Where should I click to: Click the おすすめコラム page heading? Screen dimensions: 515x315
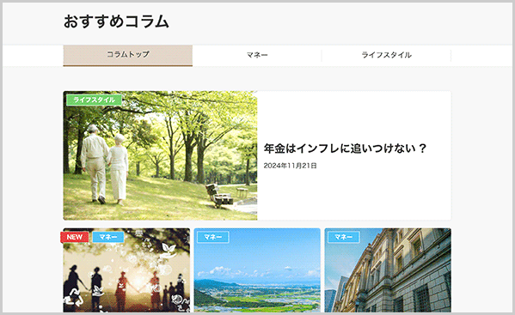[x=116, y=21]
